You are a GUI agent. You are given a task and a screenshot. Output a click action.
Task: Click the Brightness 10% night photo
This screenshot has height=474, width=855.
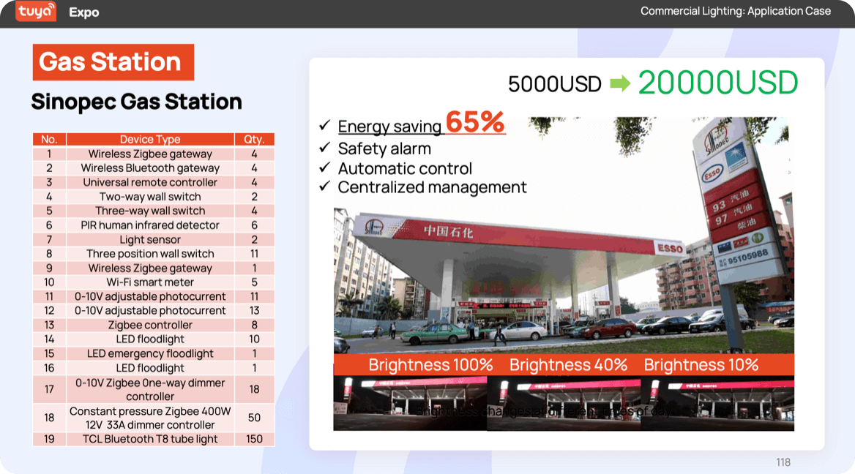[717, 403]
